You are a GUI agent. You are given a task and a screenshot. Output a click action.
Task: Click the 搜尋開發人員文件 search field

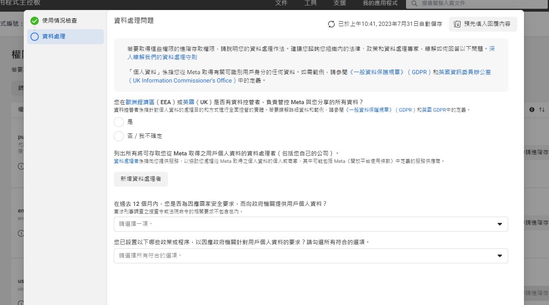(x=477, y=3)
